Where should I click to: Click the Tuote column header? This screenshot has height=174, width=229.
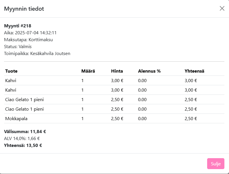tap(12, 71)
